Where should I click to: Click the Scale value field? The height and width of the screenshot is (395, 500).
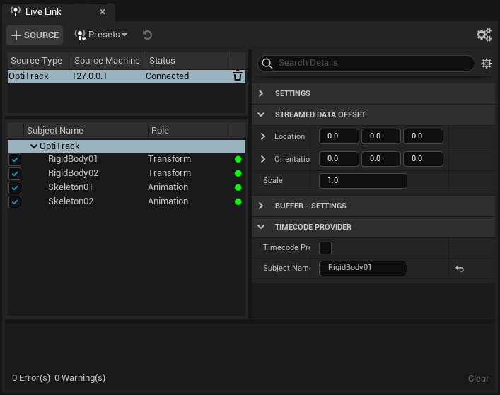point(363,181)
